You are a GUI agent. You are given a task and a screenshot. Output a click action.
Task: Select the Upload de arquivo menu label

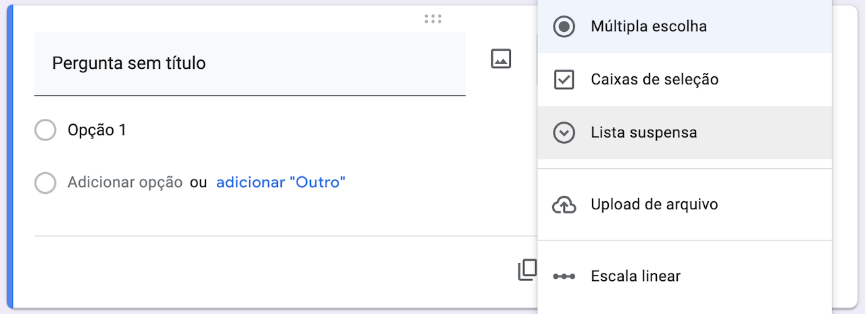(x=654, y=205)
